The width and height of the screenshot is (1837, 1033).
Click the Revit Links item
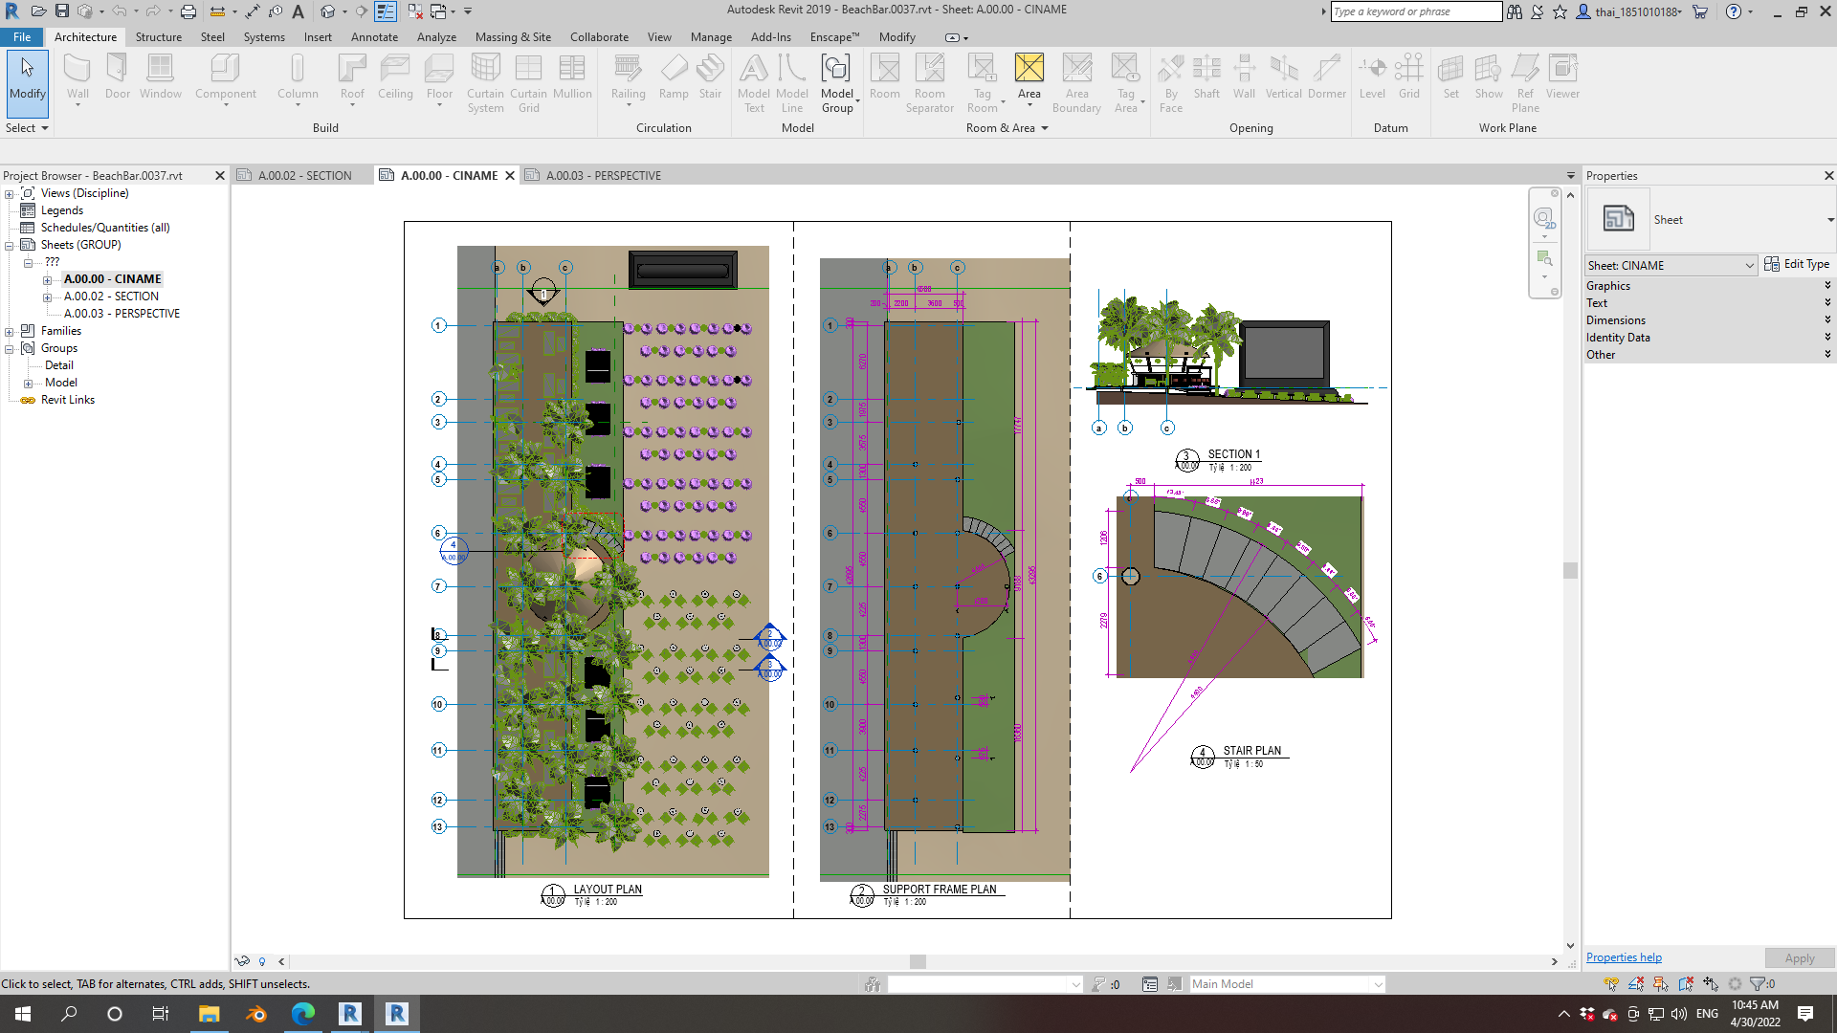coord(67,400)
